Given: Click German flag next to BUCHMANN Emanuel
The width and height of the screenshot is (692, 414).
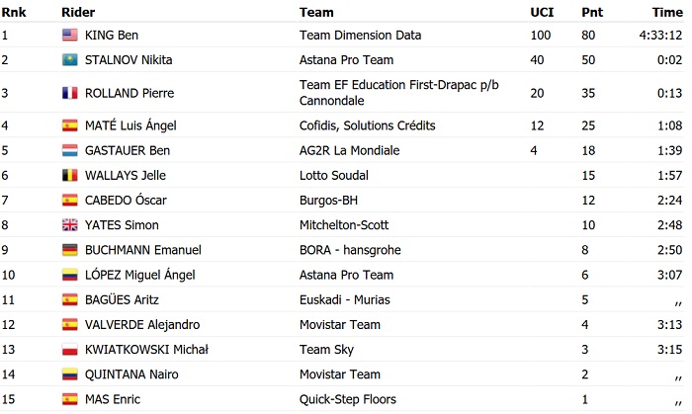Looking at the screenshot, I should [69, 250].
